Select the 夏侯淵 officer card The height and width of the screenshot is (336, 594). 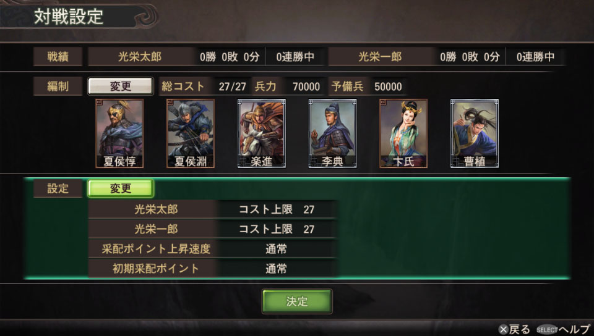pos(190,133)
